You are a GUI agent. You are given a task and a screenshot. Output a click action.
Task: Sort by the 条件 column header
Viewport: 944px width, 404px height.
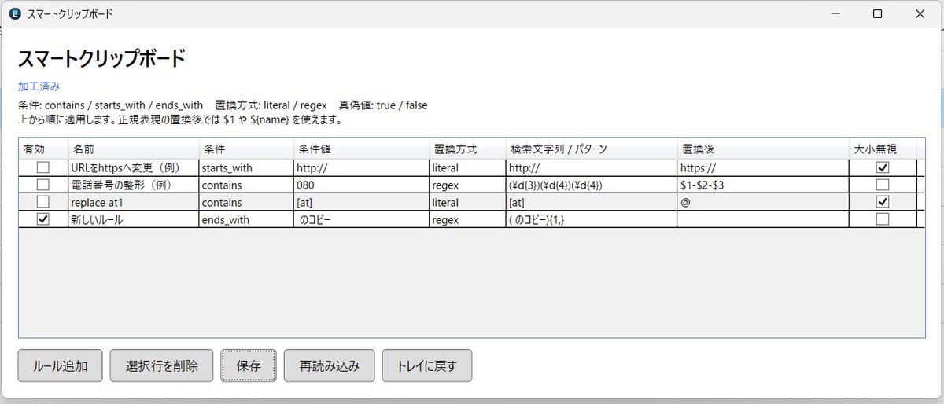(246, 149)
